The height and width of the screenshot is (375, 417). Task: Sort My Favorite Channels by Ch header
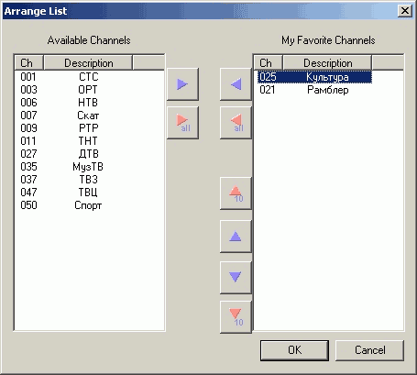click(268, 63)
